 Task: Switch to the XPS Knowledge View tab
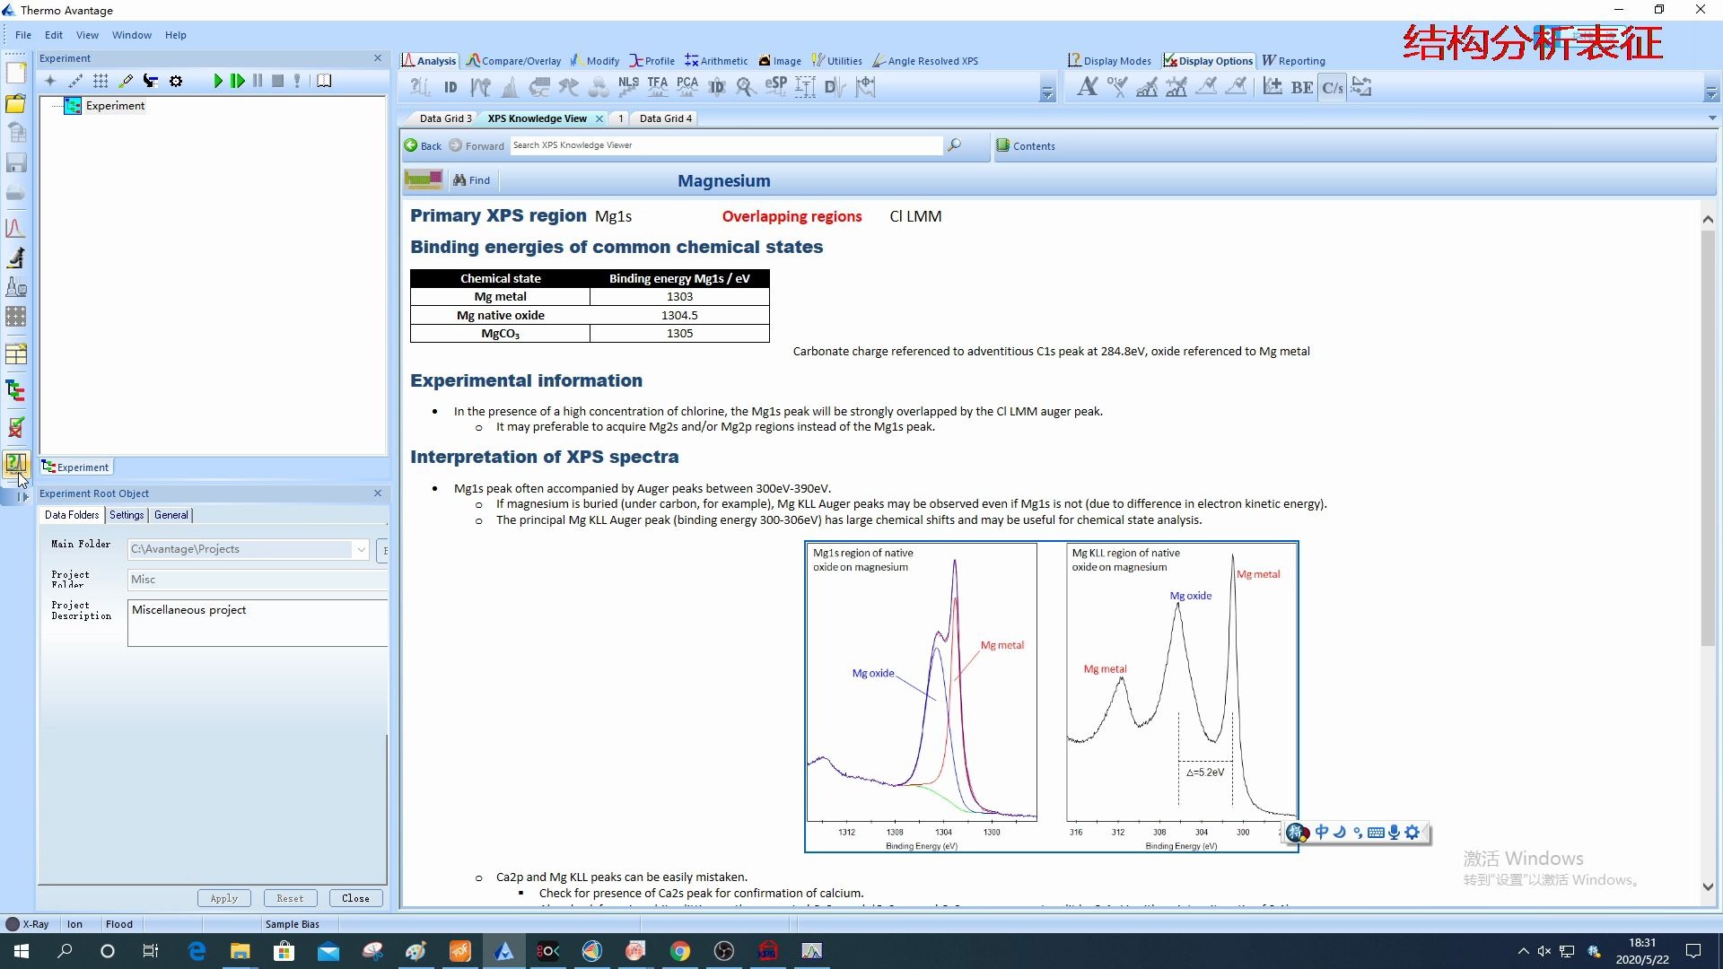pos(538,118)
